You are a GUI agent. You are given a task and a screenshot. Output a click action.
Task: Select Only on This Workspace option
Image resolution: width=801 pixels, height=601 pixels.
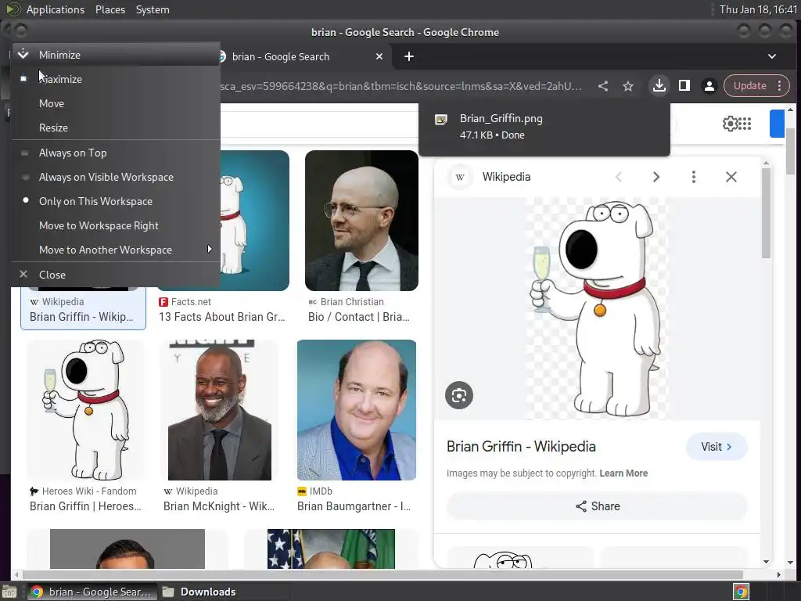tap(116, 201)
